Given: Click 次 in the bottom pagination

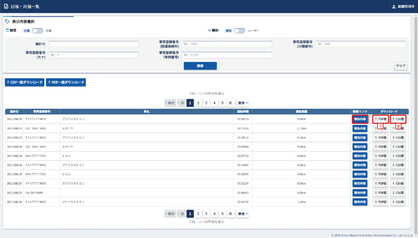Looking at the screenshot, I should coord(231,214).
